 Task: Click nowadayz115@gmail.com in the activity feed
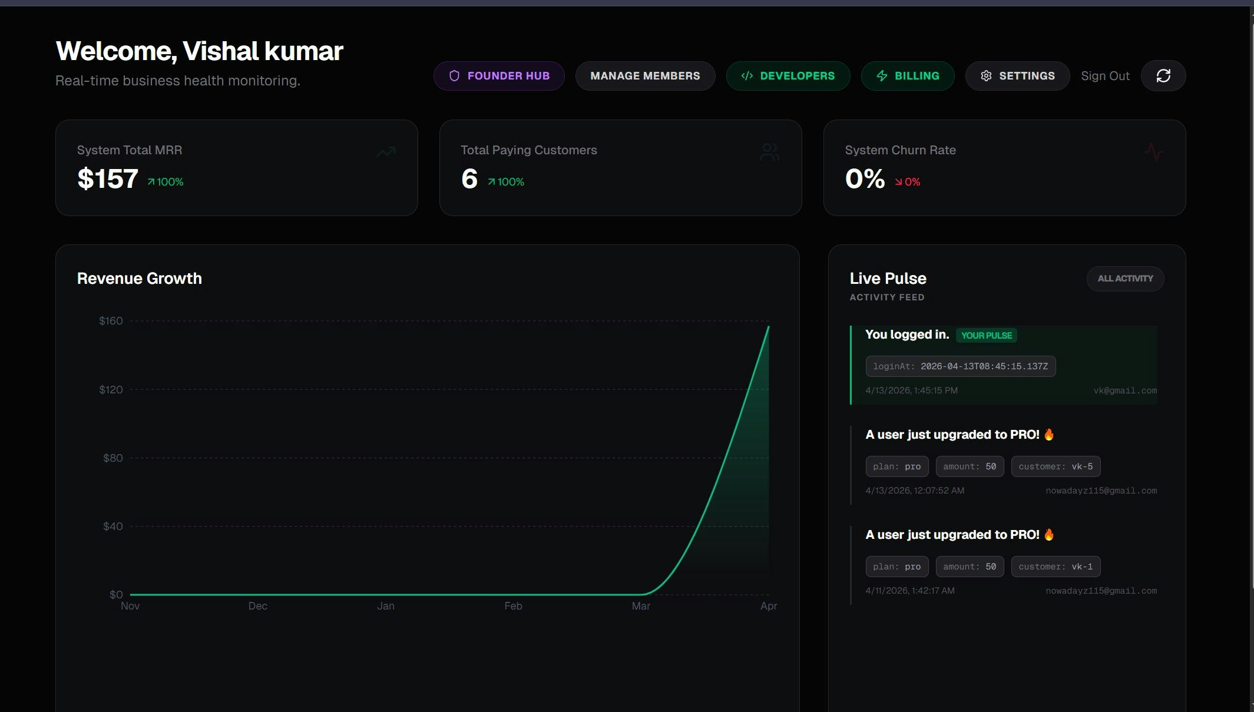[1101, 490]
